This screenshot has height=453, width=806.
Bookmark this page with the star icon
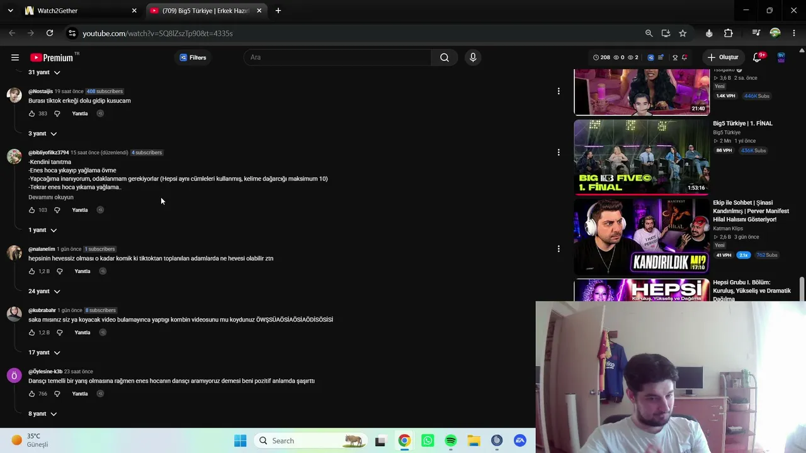(683, 33)
